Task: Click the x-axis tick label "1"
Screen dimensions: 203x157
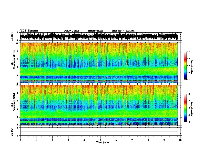Action: pos(36,140)
